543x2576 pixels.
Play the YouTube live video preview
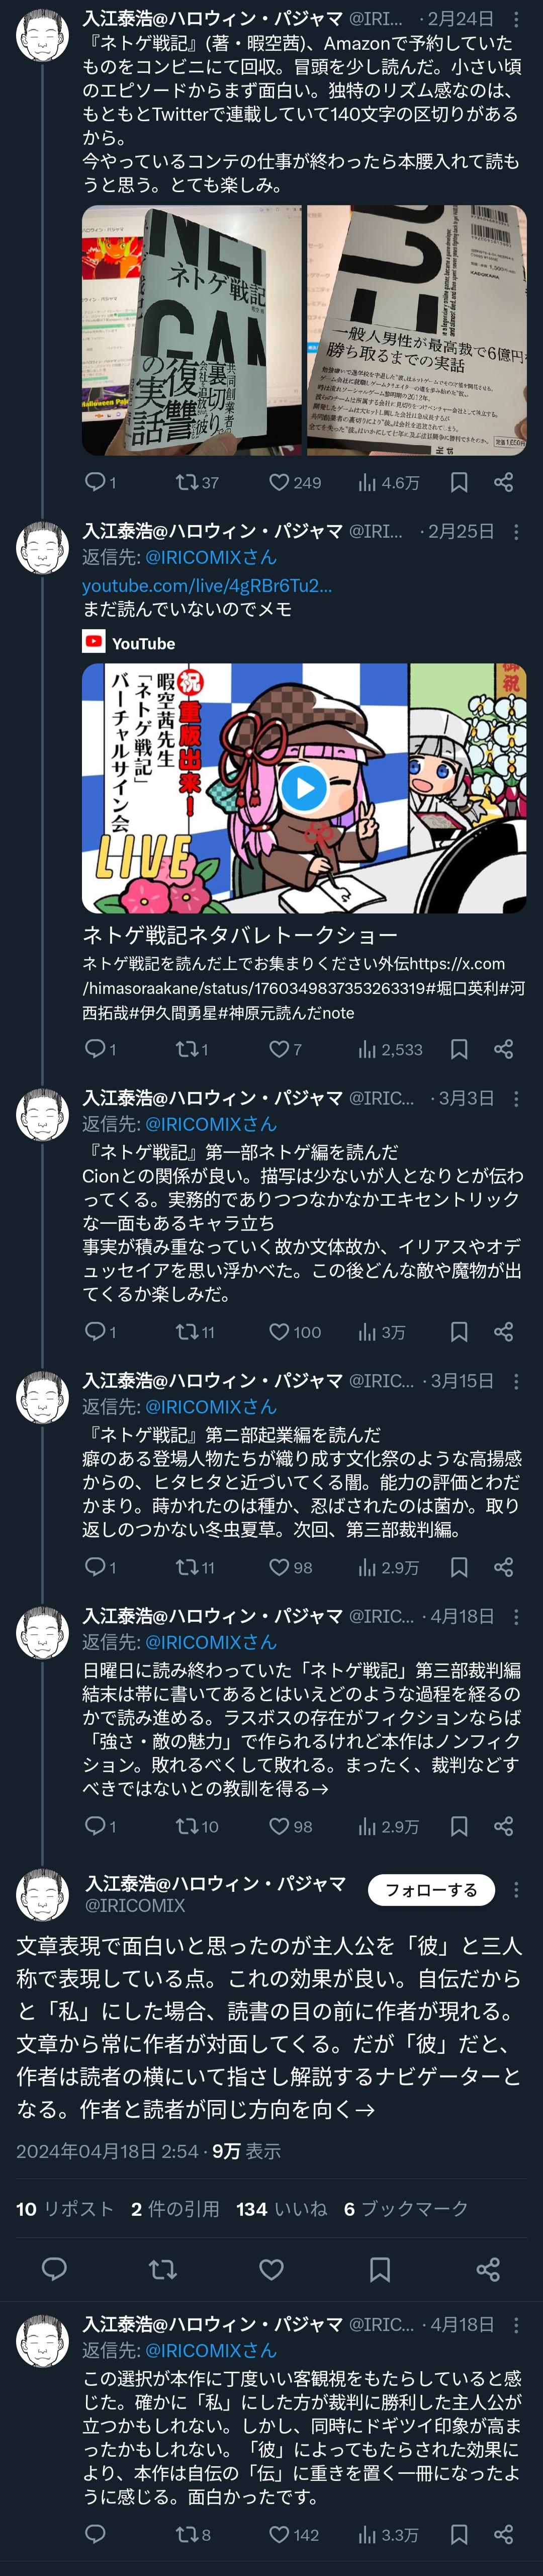click(304, 788)
